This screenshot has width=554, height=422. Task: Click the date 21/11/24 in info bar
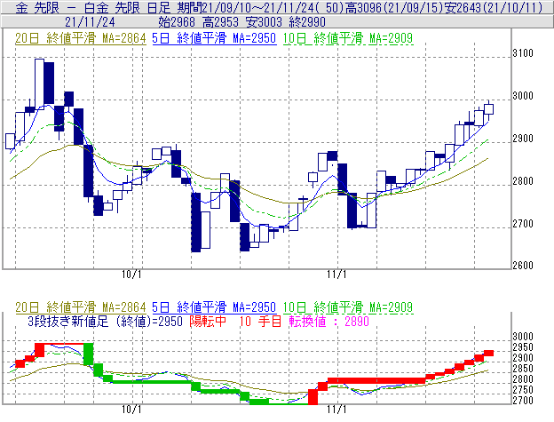(x=90, y=22)
